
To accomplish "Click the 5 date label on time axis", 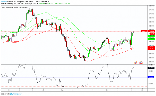I will tap(72, 90).
